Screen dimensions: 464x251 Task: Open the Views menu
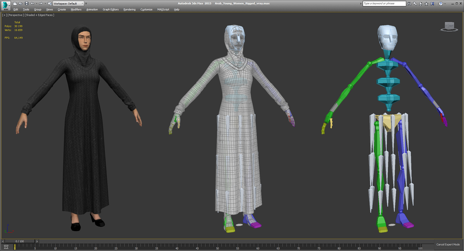pos(50,9)
